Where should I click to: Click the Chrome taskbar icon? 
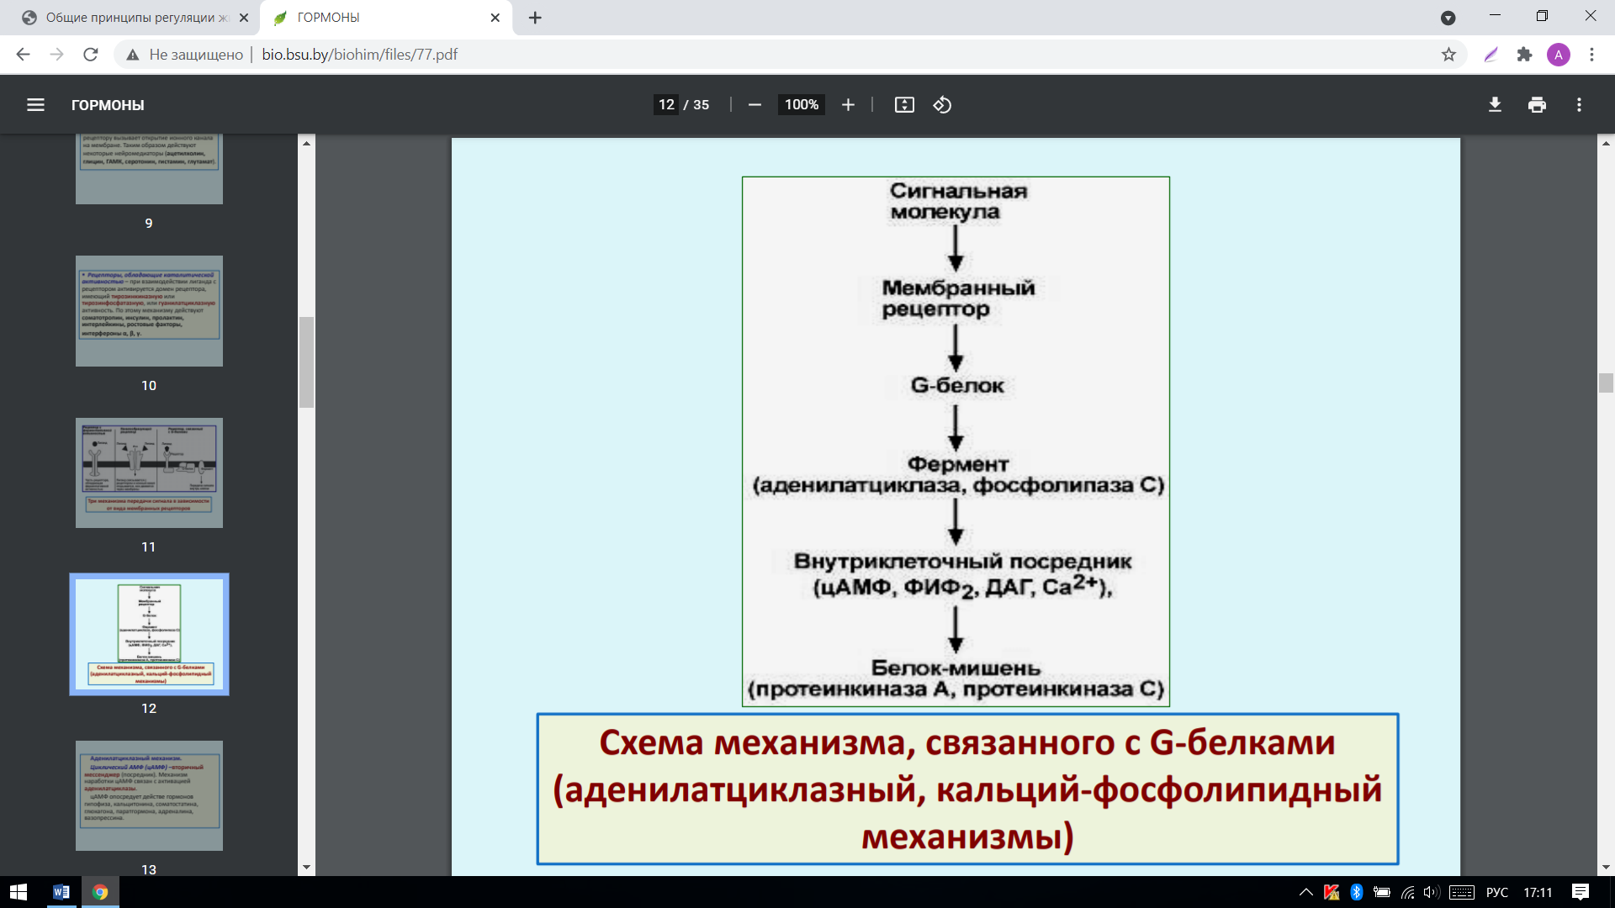[x=100, y=892]
